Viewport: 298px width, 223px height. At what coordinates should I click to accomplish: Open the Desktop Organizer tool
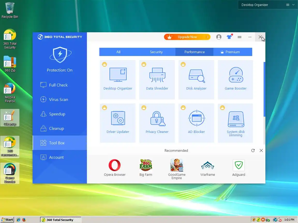click(118, 80)
